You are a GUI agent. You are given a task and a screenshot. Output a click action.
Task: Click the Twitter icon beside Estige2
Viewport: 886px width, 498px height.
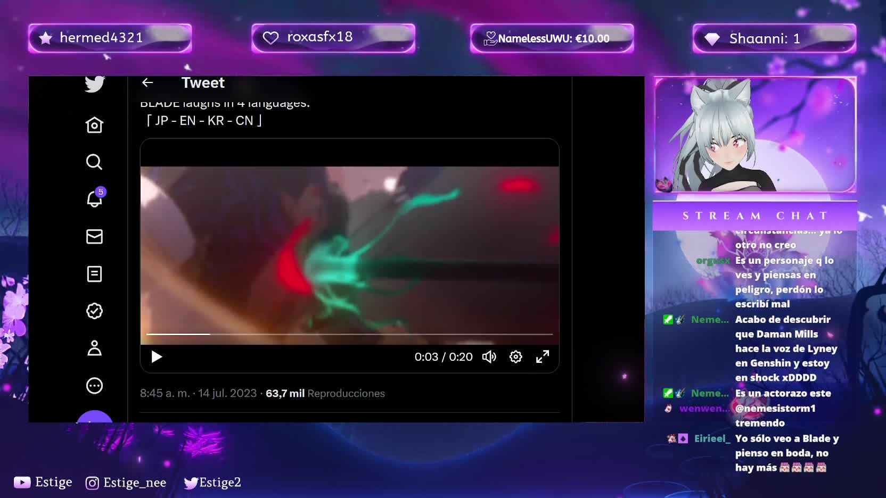pos(191,483)
